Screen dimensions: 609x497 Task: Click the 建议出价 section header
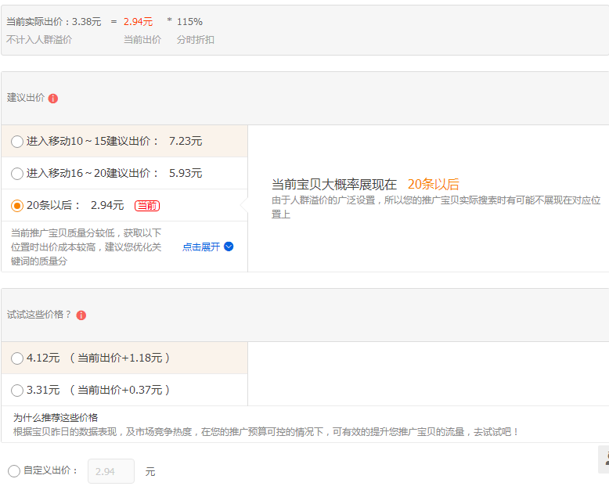[26, 98]
